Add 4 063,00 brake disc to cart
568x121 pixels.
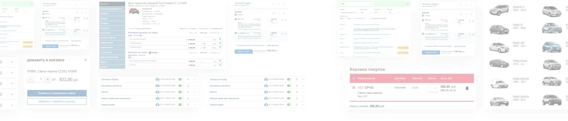(x=220, y=39)
